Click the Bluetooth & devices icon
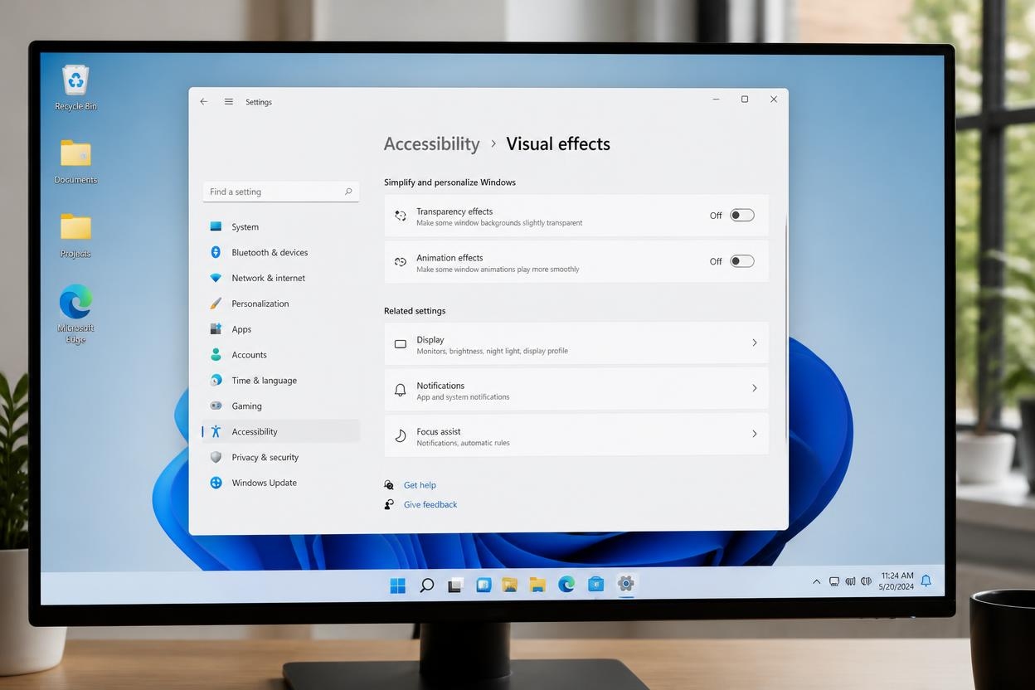 click(216, 252)
